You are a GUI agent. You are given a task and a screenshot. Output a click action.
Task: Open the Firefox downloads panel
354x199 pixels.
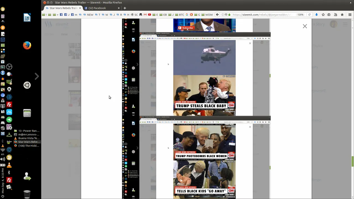click(x=316, y=15)
